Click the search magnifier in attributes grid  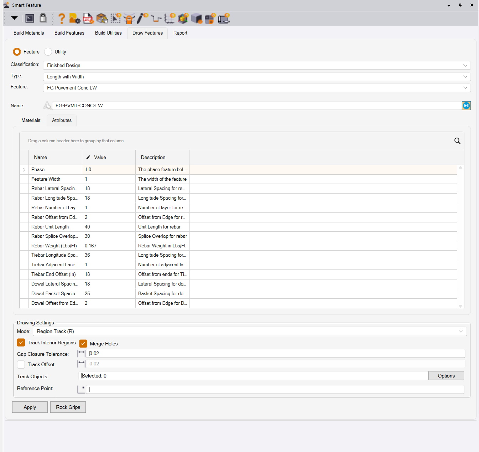(457, 141)
